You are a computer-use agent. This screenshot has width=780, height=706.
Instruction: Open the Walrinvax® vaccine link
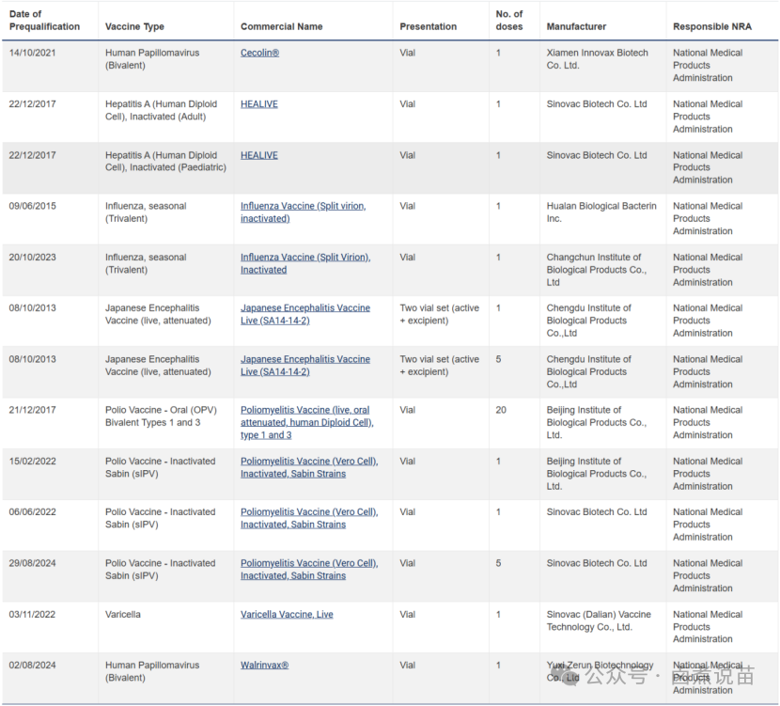click(x=264, y=666)
